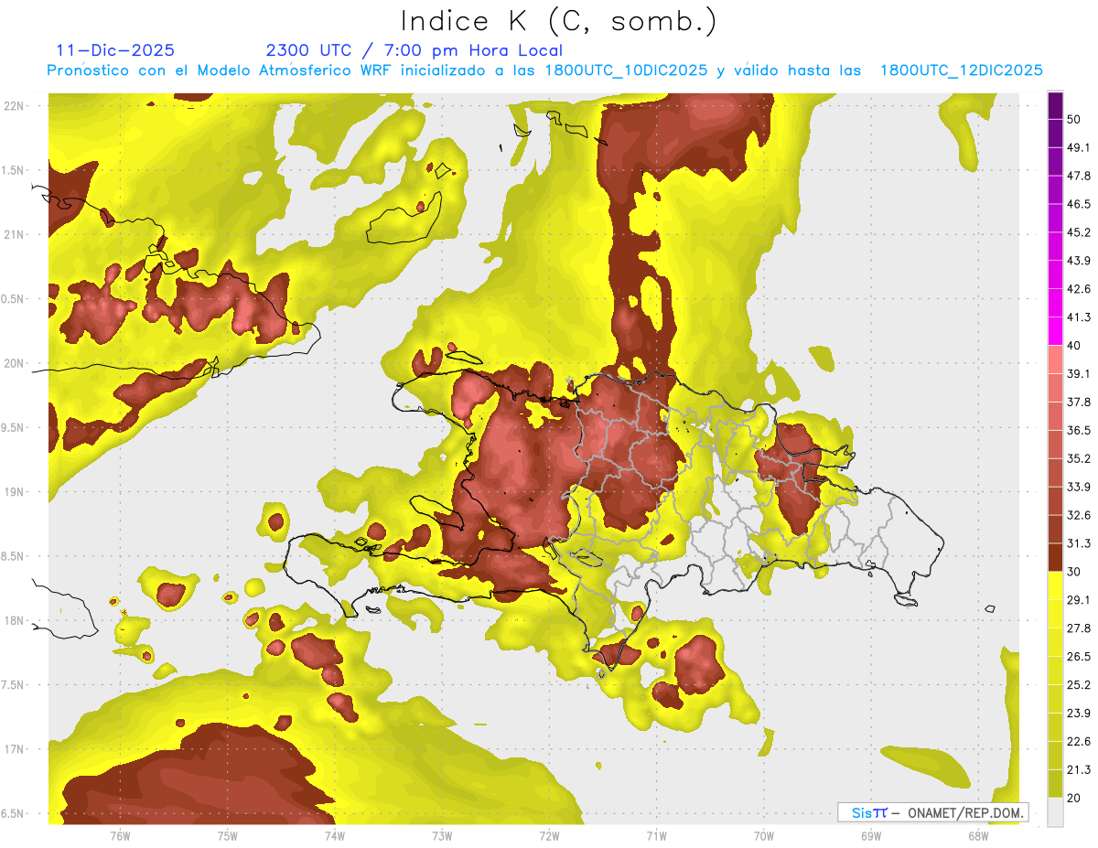Screen dimensions: 1098x848
Task: Click the color bar label "32.6"
Action: [x=1079, y=515]
